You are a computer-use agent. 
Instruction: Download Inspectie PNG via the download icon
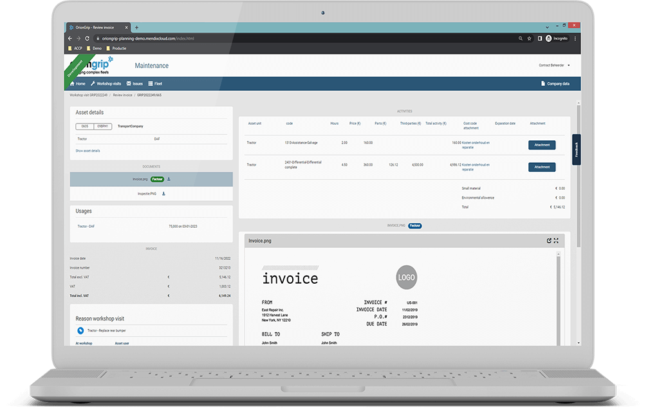(163, 193)
